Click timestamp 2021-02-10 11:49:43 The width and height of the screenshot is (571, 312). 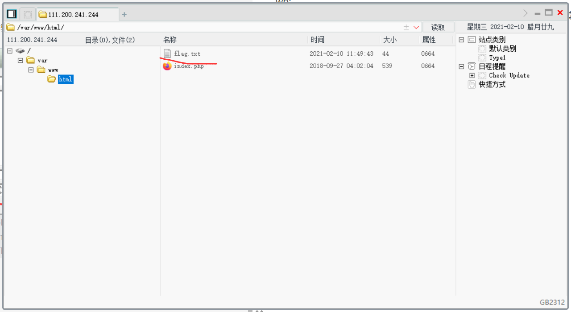coord(341,53)
